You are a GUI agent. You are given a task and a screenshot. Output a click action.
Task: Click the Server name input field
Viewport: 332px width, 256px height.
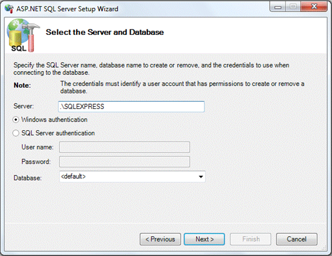131,107
